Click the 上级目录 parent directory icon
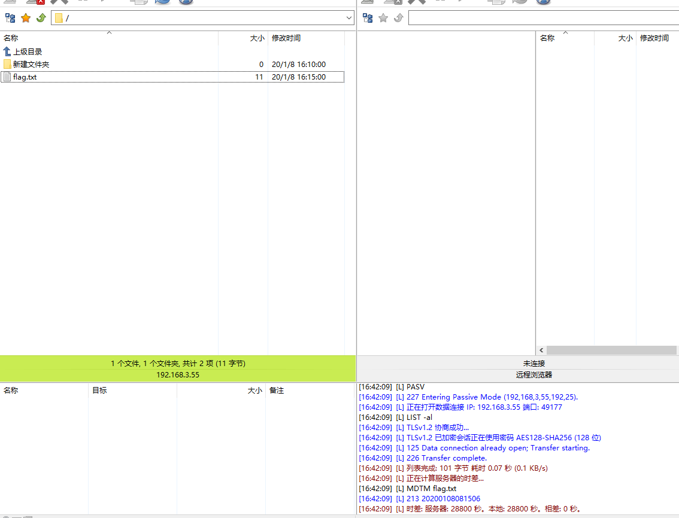 (7, 51)
